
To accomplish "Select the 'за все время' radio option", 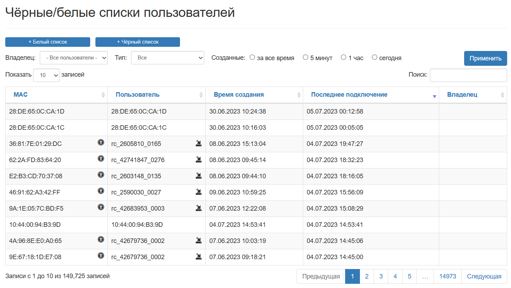I will 252,57.
